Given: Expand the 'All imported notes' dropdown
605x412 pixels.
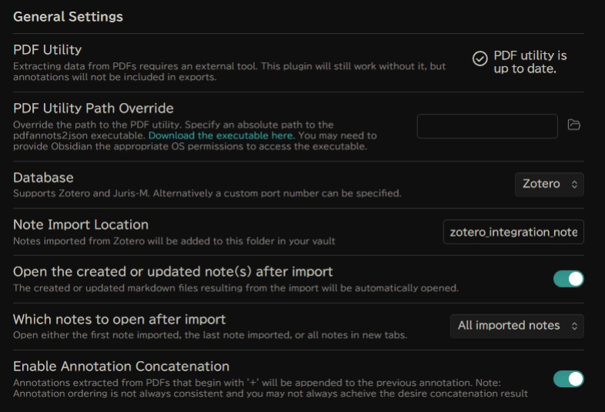Looking at the screenshot, I should [516, 326].
